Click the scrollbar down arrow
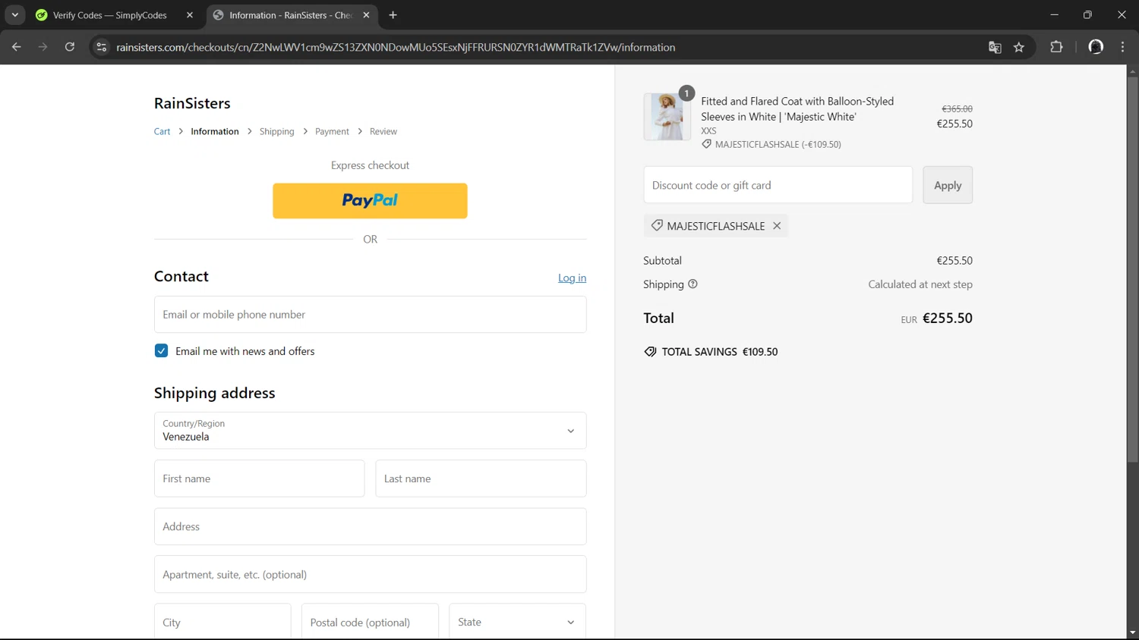 click(x=1132, y=633)
